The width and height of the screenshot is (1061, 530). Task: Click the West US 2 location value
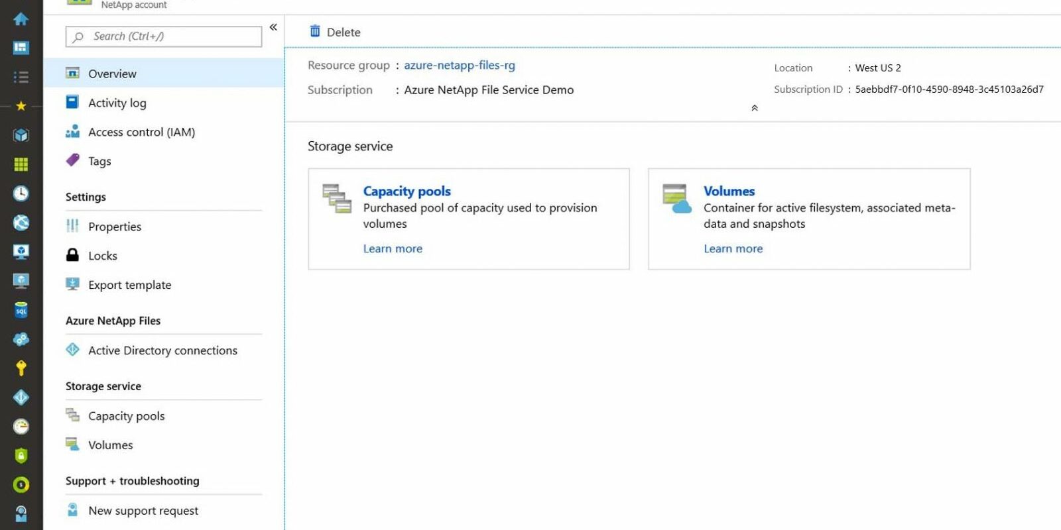click(878, 68)
